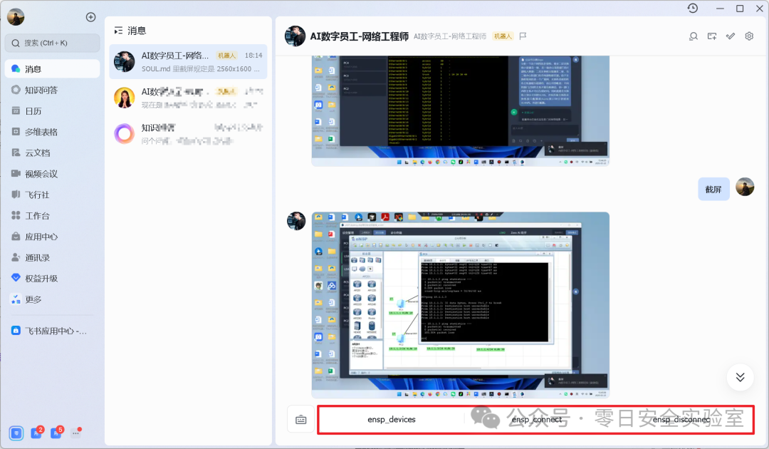
Task: Click the ensp_disconnect menu button
Action: click(x=681, y=420)
